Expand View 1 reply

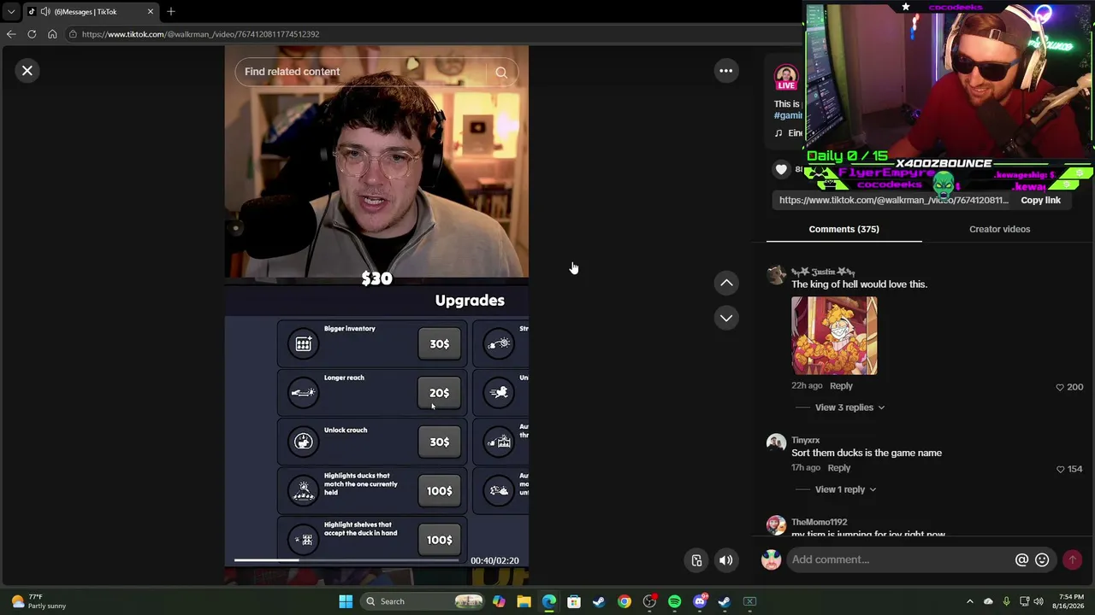click(x=845, y=489)
